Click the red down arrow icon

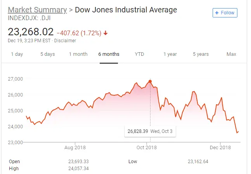(x=106, y=33)
